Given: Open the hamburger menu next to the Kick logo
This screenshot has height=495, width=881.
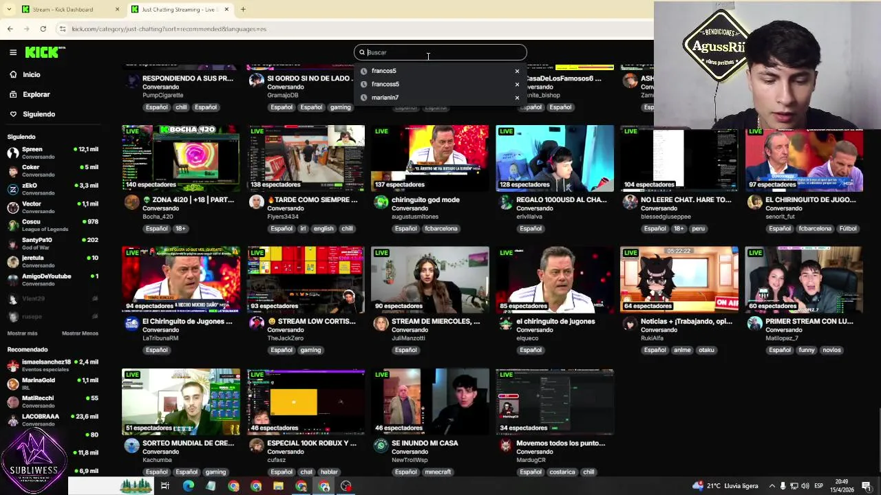Looking at the screenshot, I should click(13, 52).
